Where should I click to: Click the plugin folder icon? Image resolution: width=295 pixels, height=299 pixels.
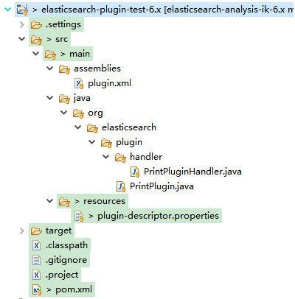pyautogui.click(x=106, y=143)
